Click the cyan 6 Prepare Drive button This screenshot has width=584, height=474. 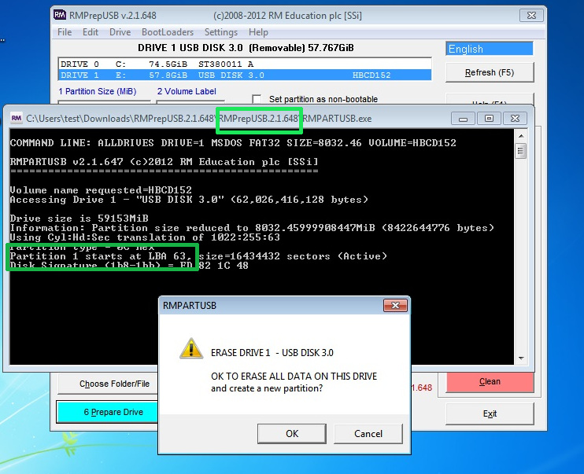click(106, 412)
